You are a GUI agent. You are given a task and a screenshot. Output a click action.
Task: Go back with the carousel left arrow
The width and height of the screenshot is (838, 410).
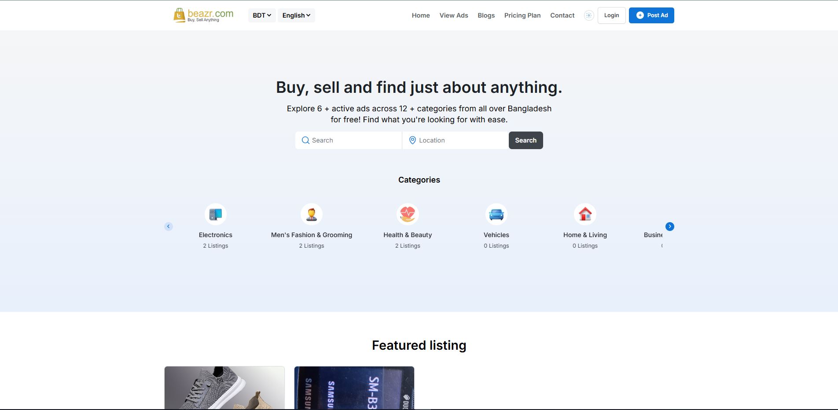[169, 227]
